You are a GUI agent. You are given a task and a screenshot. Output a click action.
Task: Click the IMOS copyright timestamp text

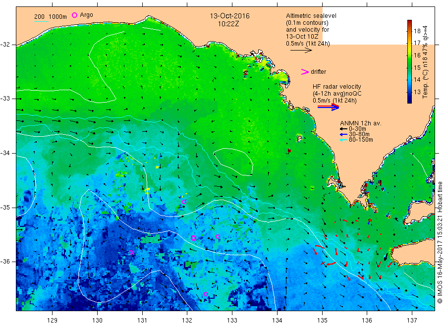click(440, 242)
